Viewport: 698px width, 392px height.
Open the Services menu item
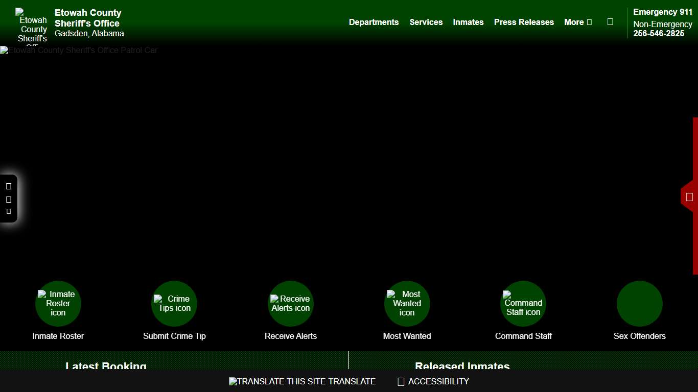(426, 22)
